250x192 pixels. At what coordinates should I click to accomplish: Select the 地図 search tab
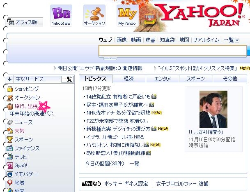184,40
